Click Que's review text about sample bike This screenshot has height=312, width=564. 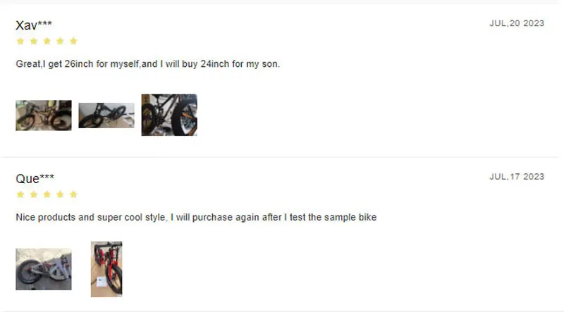(196, 218)
